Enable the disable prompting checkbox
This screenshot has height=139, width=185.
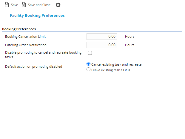point(90,53)
